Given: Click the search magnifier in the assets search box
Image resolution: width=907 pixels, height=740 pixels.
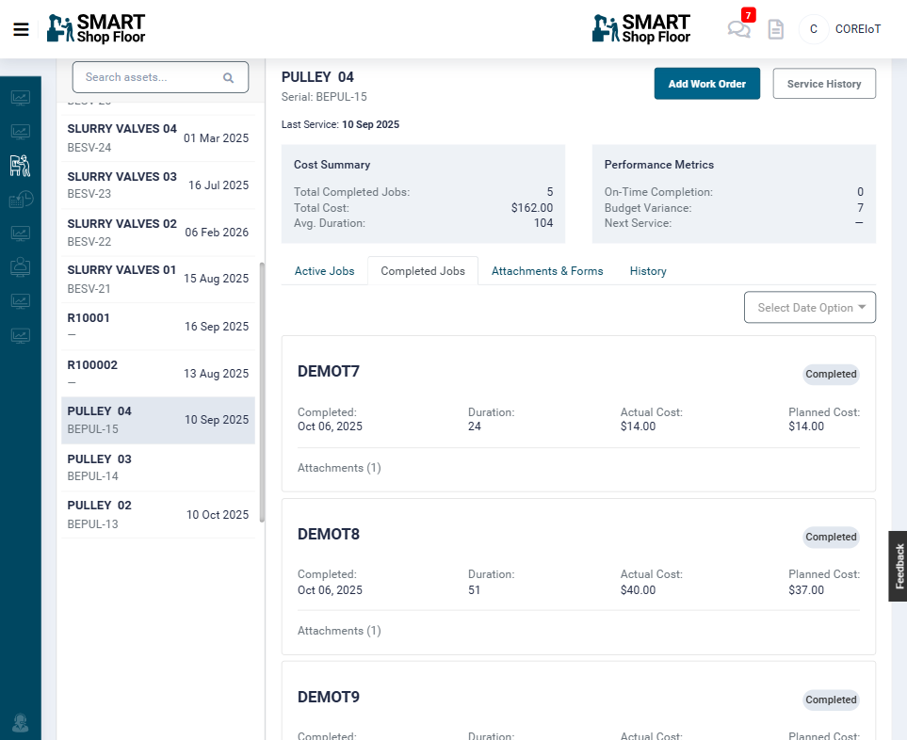Looking at the screenshot, I should click(x=229, y=77).
